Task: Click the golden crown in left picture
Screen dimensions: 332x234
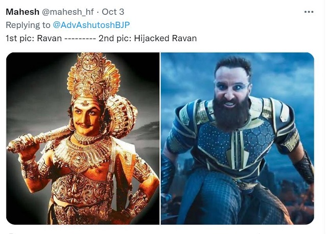Action: (x=93, y=76)
